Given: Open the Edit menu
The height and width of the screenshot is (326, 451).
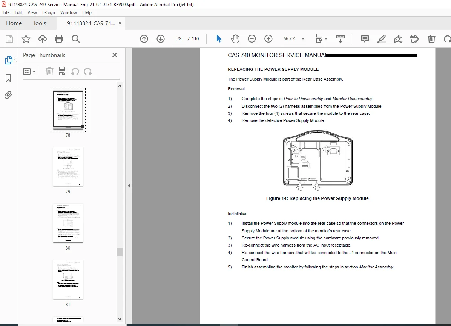Looking at the screenshot, I should point(18,12).
